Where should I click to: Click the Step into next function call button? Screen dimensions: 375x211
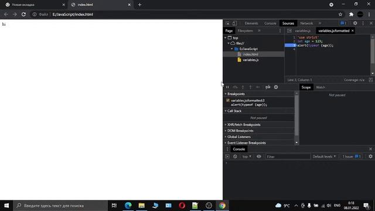tap(243, 87)
